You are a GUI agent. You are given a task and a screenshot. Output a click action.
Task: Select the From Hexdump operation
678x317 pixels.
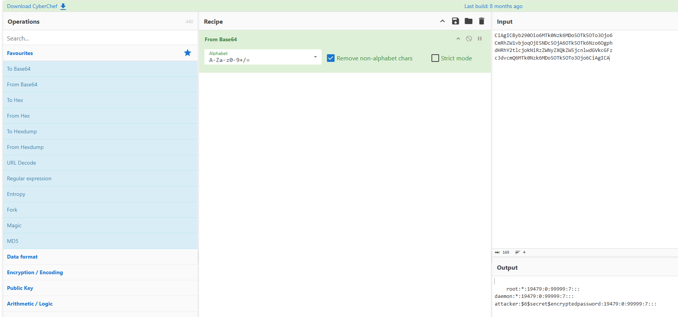(100, 147)
